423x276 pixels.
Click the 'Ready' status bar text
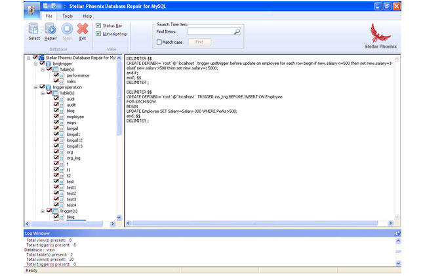(31, 270)
